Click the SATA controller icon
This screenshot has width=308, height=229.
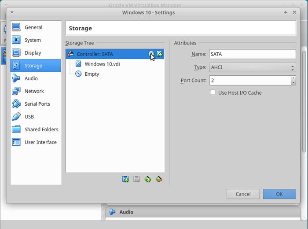pyautogui.click(x=70, y=54)
